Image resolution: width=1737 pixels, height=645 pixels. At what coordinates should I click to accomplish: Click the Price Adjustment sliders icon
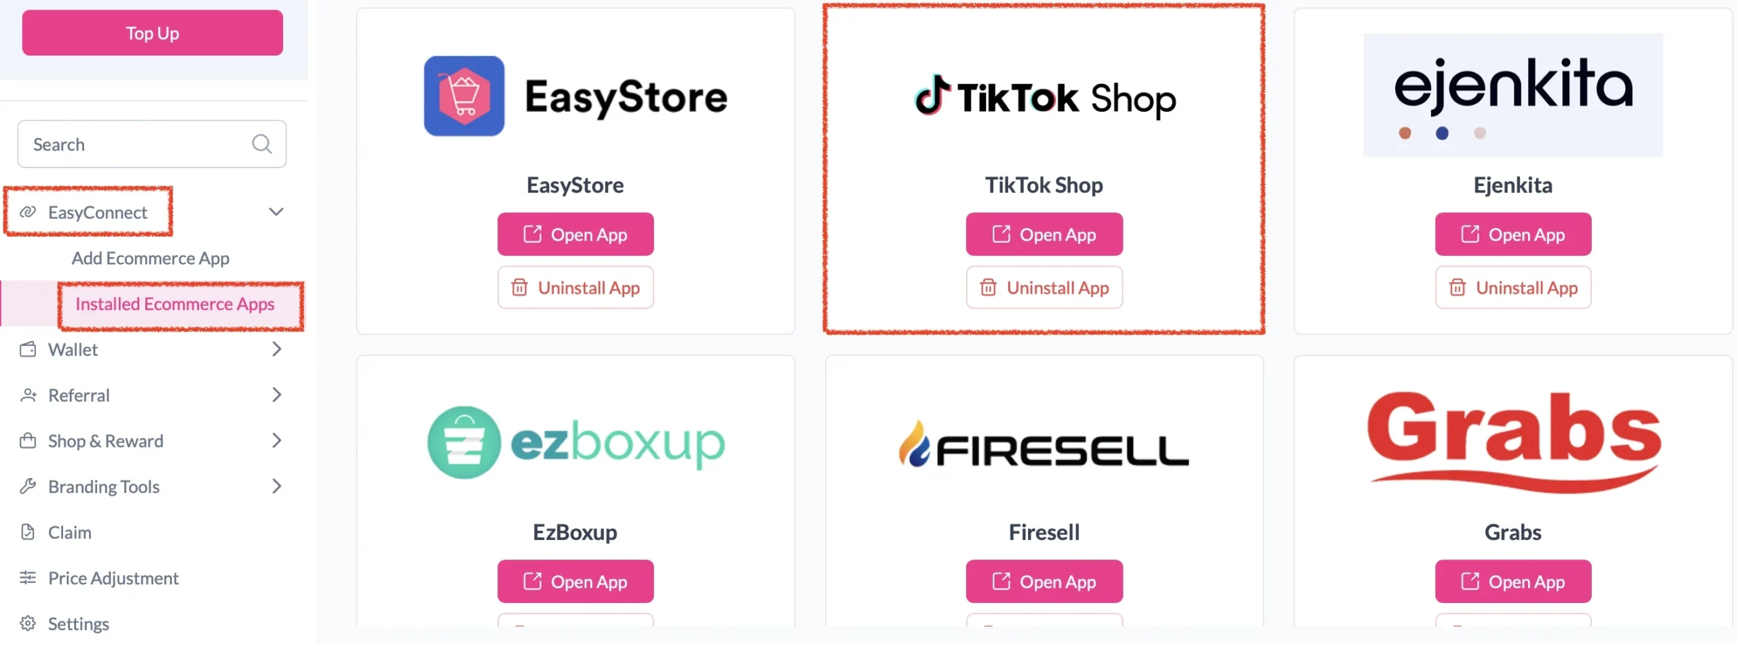click(28, 578)
